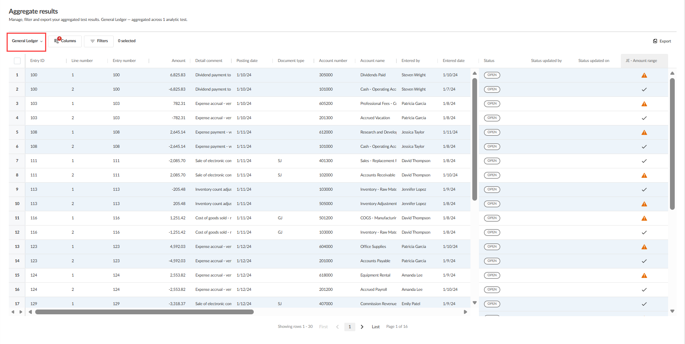Image resolution: width=685 pixels, height=344 pixels.
Task: Click checkmark icon in row 2
Action: coord(644,89)
